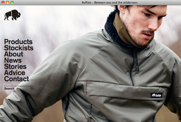Click the window title bar text
Viewport: 181px width, 122px height.
[x=110, y=2]
